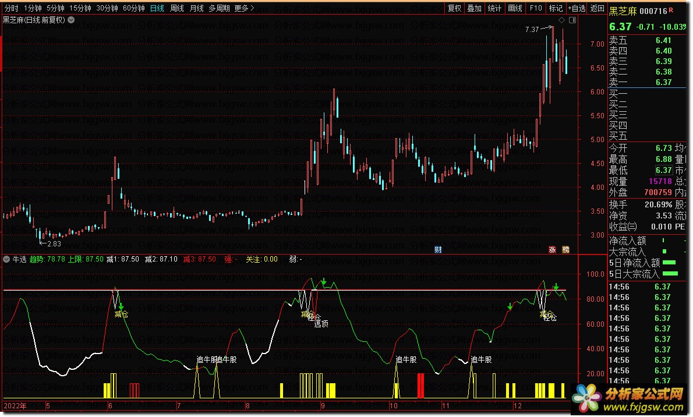Select the 卖三 6.39 order row
693x417 pixels.
(647, 62)
